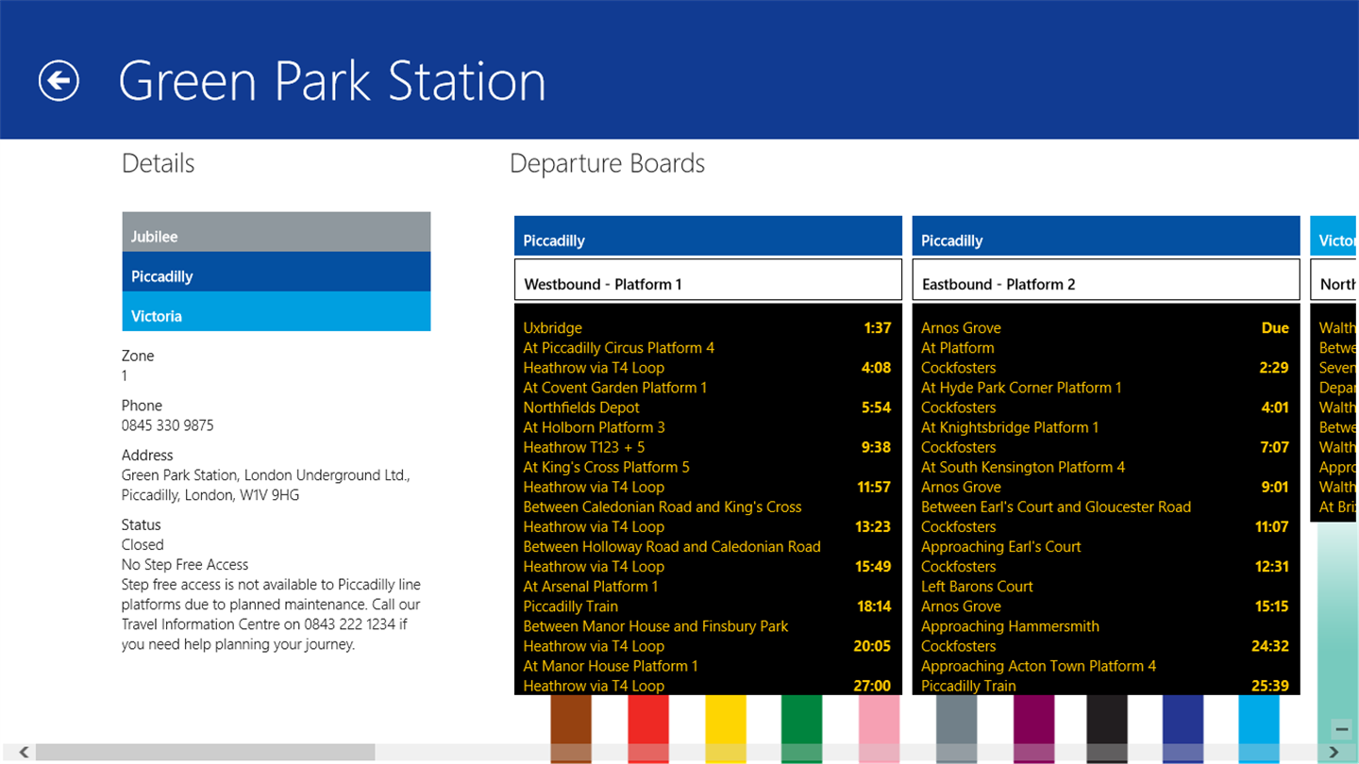Click the left arrow of the horizontal scrollbar
Viewport: 1359px width, 764px height.
click(x=24, y=752)
